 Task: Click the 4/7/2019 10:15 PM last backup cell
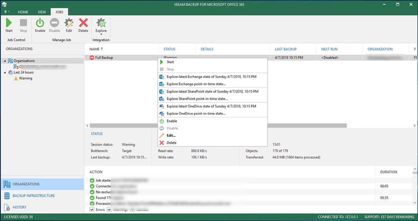[289, 57]
